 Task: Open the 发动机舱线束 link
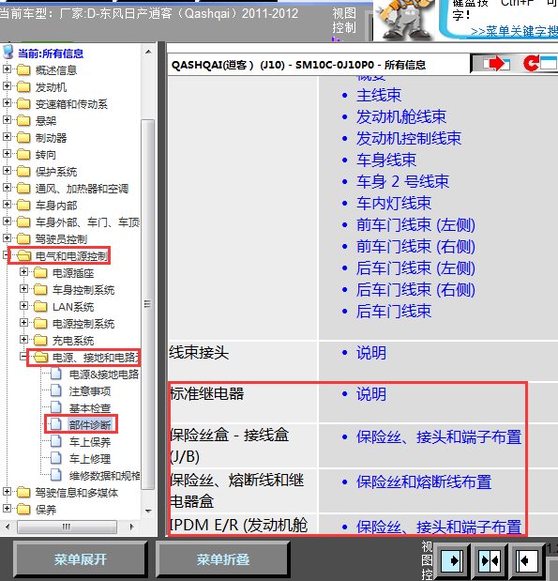[x=401, y=116]
